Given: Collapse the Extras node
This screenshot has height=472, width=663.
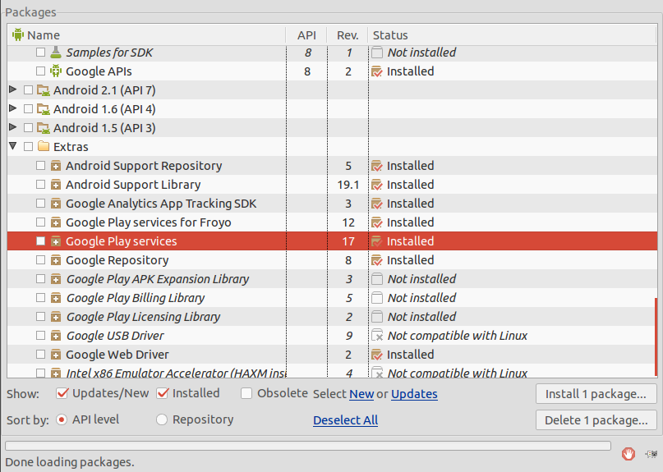Looking at the screenshot, I should 13,146.
